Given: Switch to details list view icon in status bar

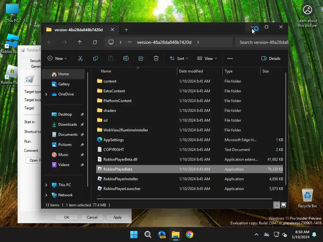Looking at the screenshot, I should pyautogui.click(x=277, y=205).
